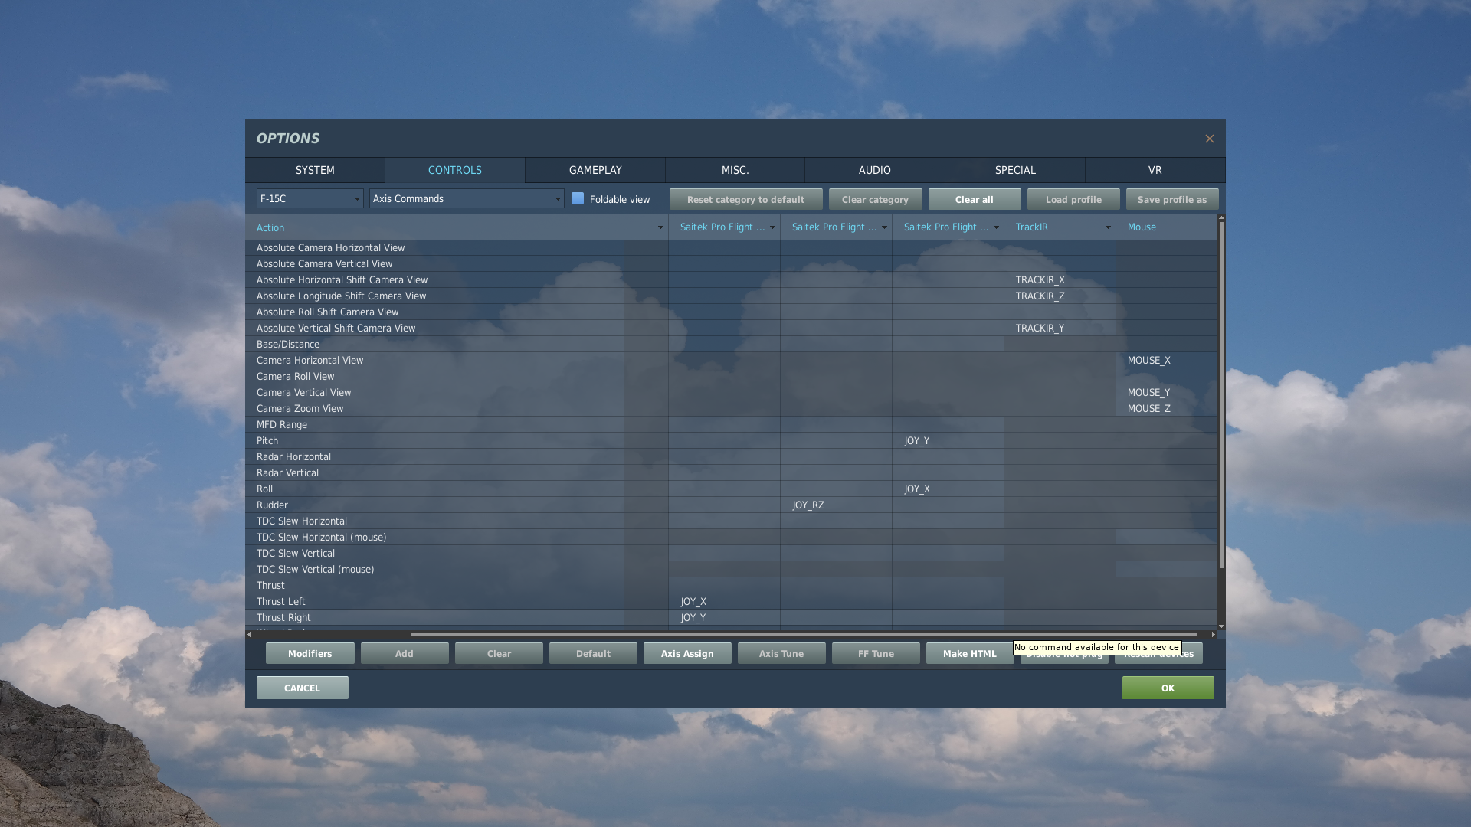Click Reset category to default button

[x=745, y=199]
